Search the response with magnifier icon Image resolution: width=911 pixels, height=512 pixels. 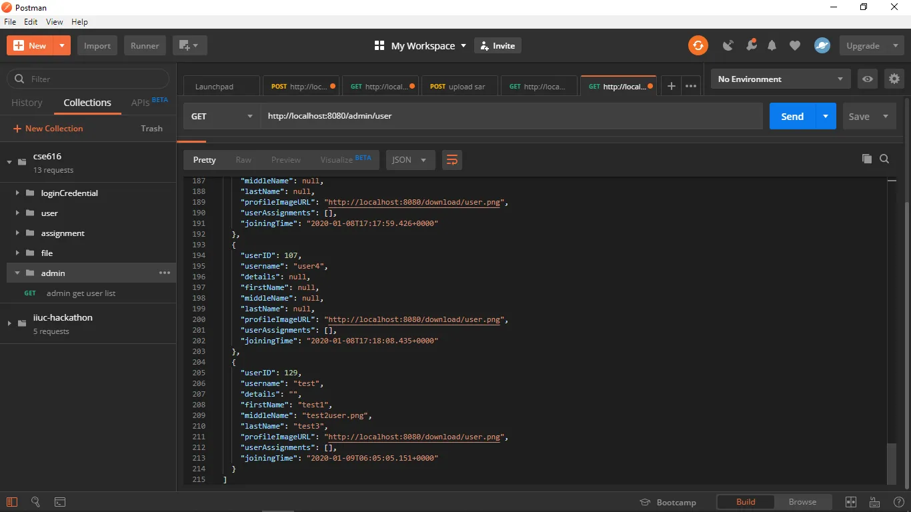[x=884, y=159]
